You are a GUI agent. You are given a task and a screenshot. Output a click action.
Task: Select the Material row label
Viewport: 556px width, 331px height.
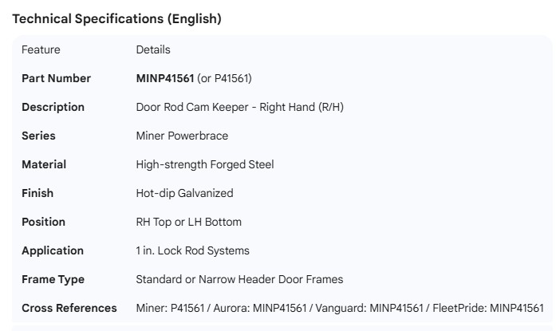(x=44, y=164)
